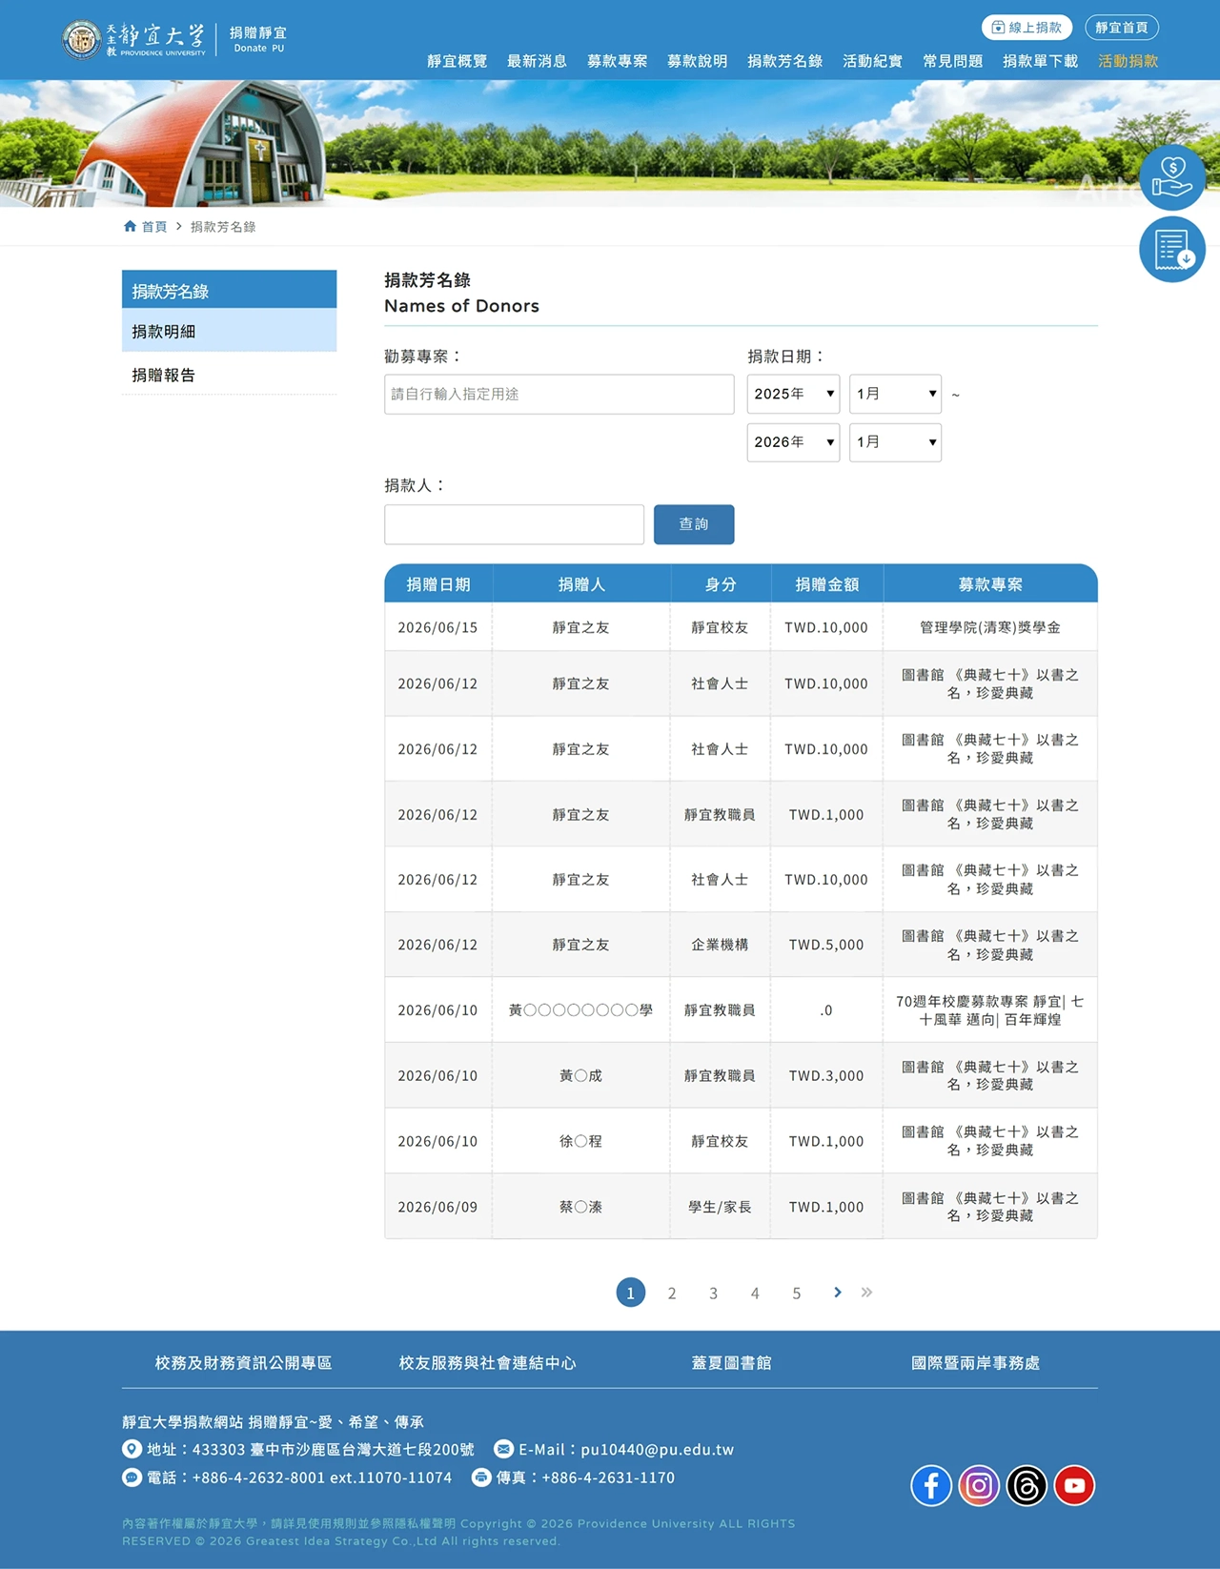Open the start month 1月 dropdown
This screenshot has width=1220, height=1569.
tap(895, 394)
